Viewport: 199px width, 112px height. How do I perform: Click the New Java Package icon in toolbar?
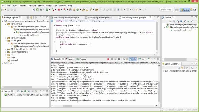coord(74,10)
